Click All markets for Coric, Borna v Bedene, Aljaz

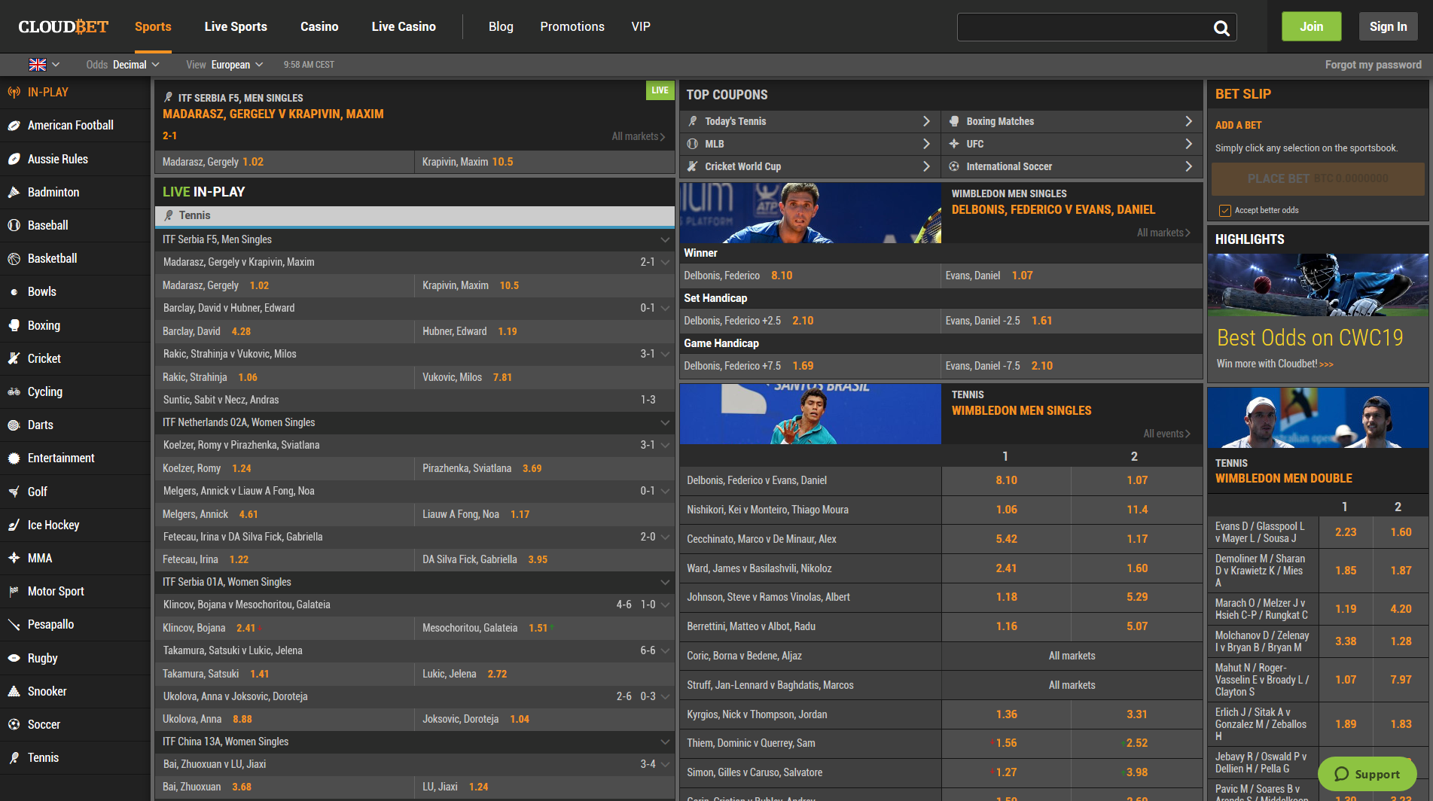[1072, 656]
